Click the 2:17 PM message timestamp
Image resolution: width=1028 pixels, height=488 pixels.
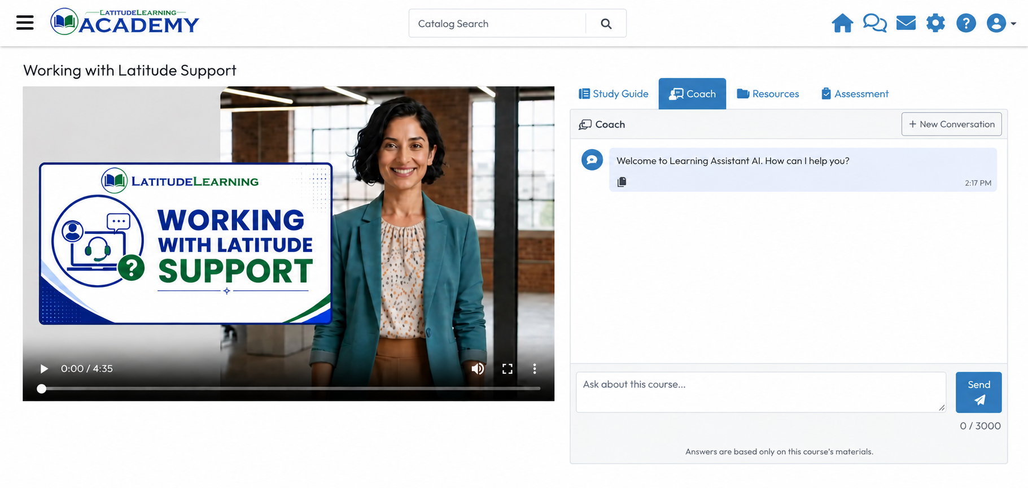coord(978,183)
